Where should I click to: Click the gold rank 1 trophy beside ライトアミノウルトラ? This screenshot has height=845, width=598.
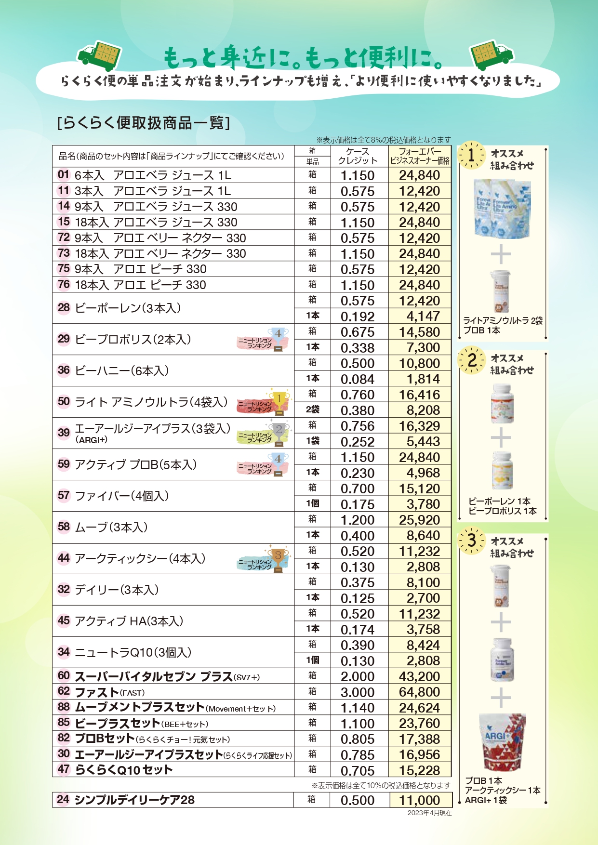coord(279,402)
